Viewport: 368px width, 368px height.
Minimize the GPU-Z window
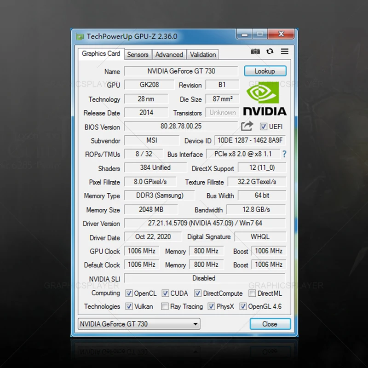pyautogui.click(x=245, y=34)
